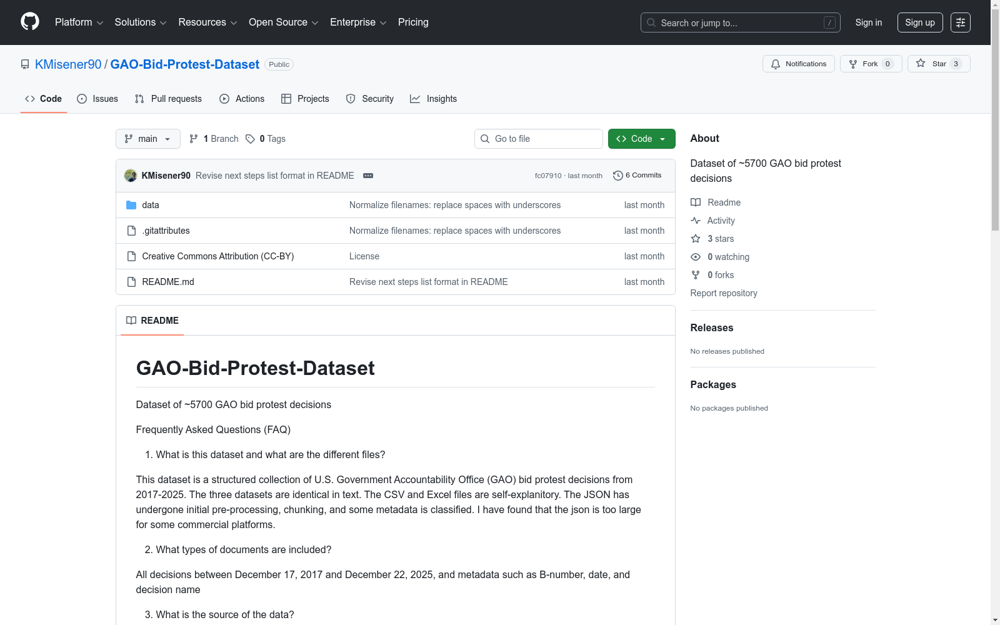Open the Resources dropdown menu
Screen dimensions: 1000x625
tap(207, 22)
